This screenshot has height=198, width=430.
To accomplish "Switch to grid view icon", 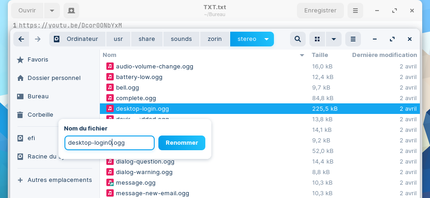I will tap(317, 39).
